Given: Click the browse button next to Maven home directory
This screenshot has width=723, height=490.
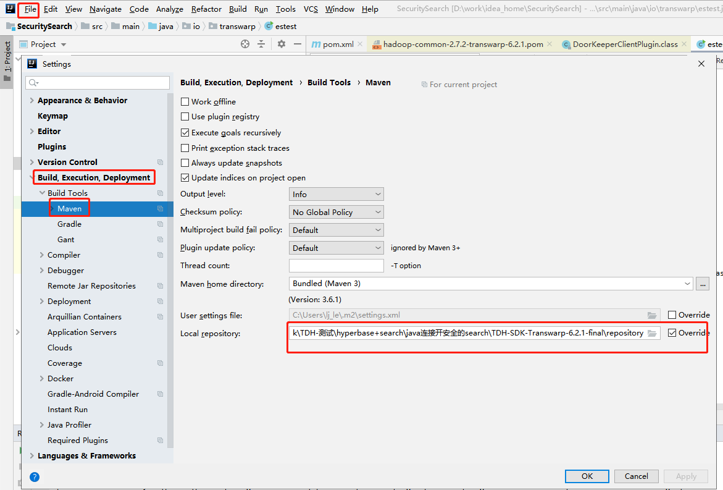Looking at the screenshot, I should pyautogui.click(x=702, y=284).
